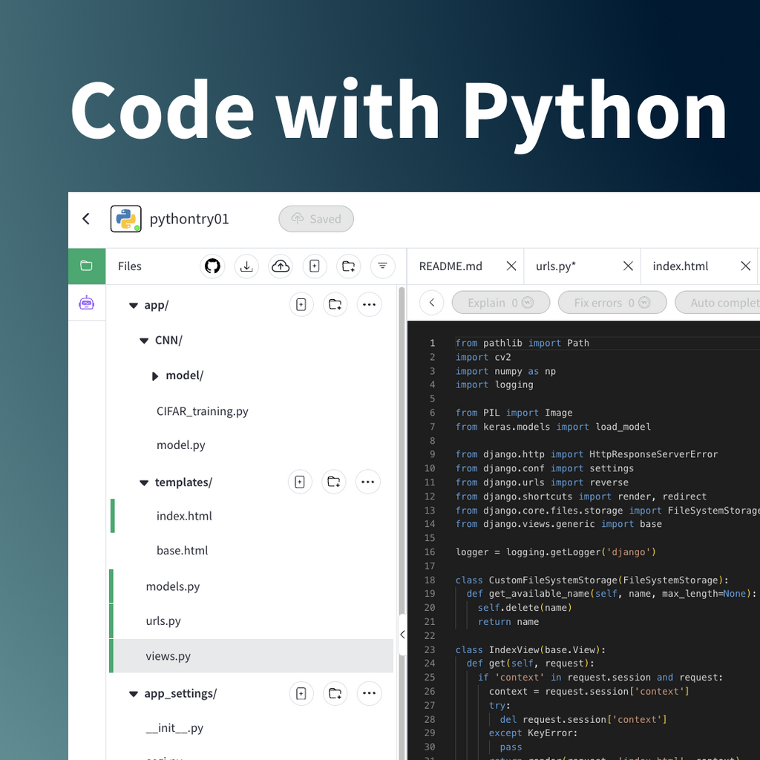Open the GitHub integration icon

(212, 266)
